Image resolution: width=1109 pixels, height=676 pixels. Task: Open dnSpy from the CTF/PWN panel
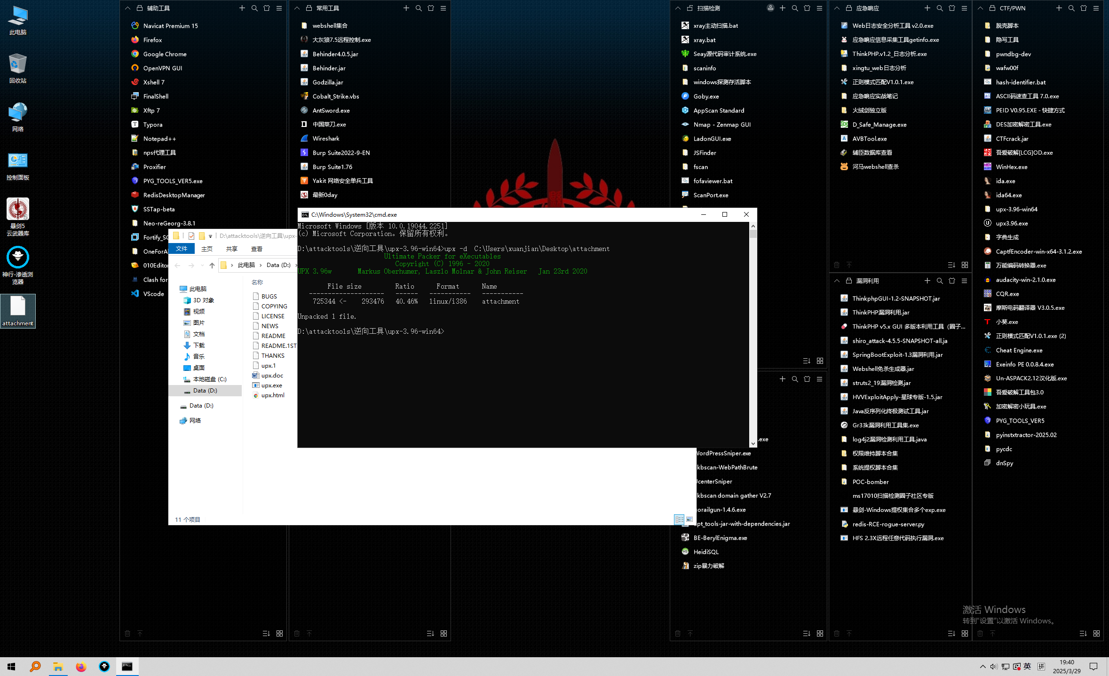pos(1005,463)
